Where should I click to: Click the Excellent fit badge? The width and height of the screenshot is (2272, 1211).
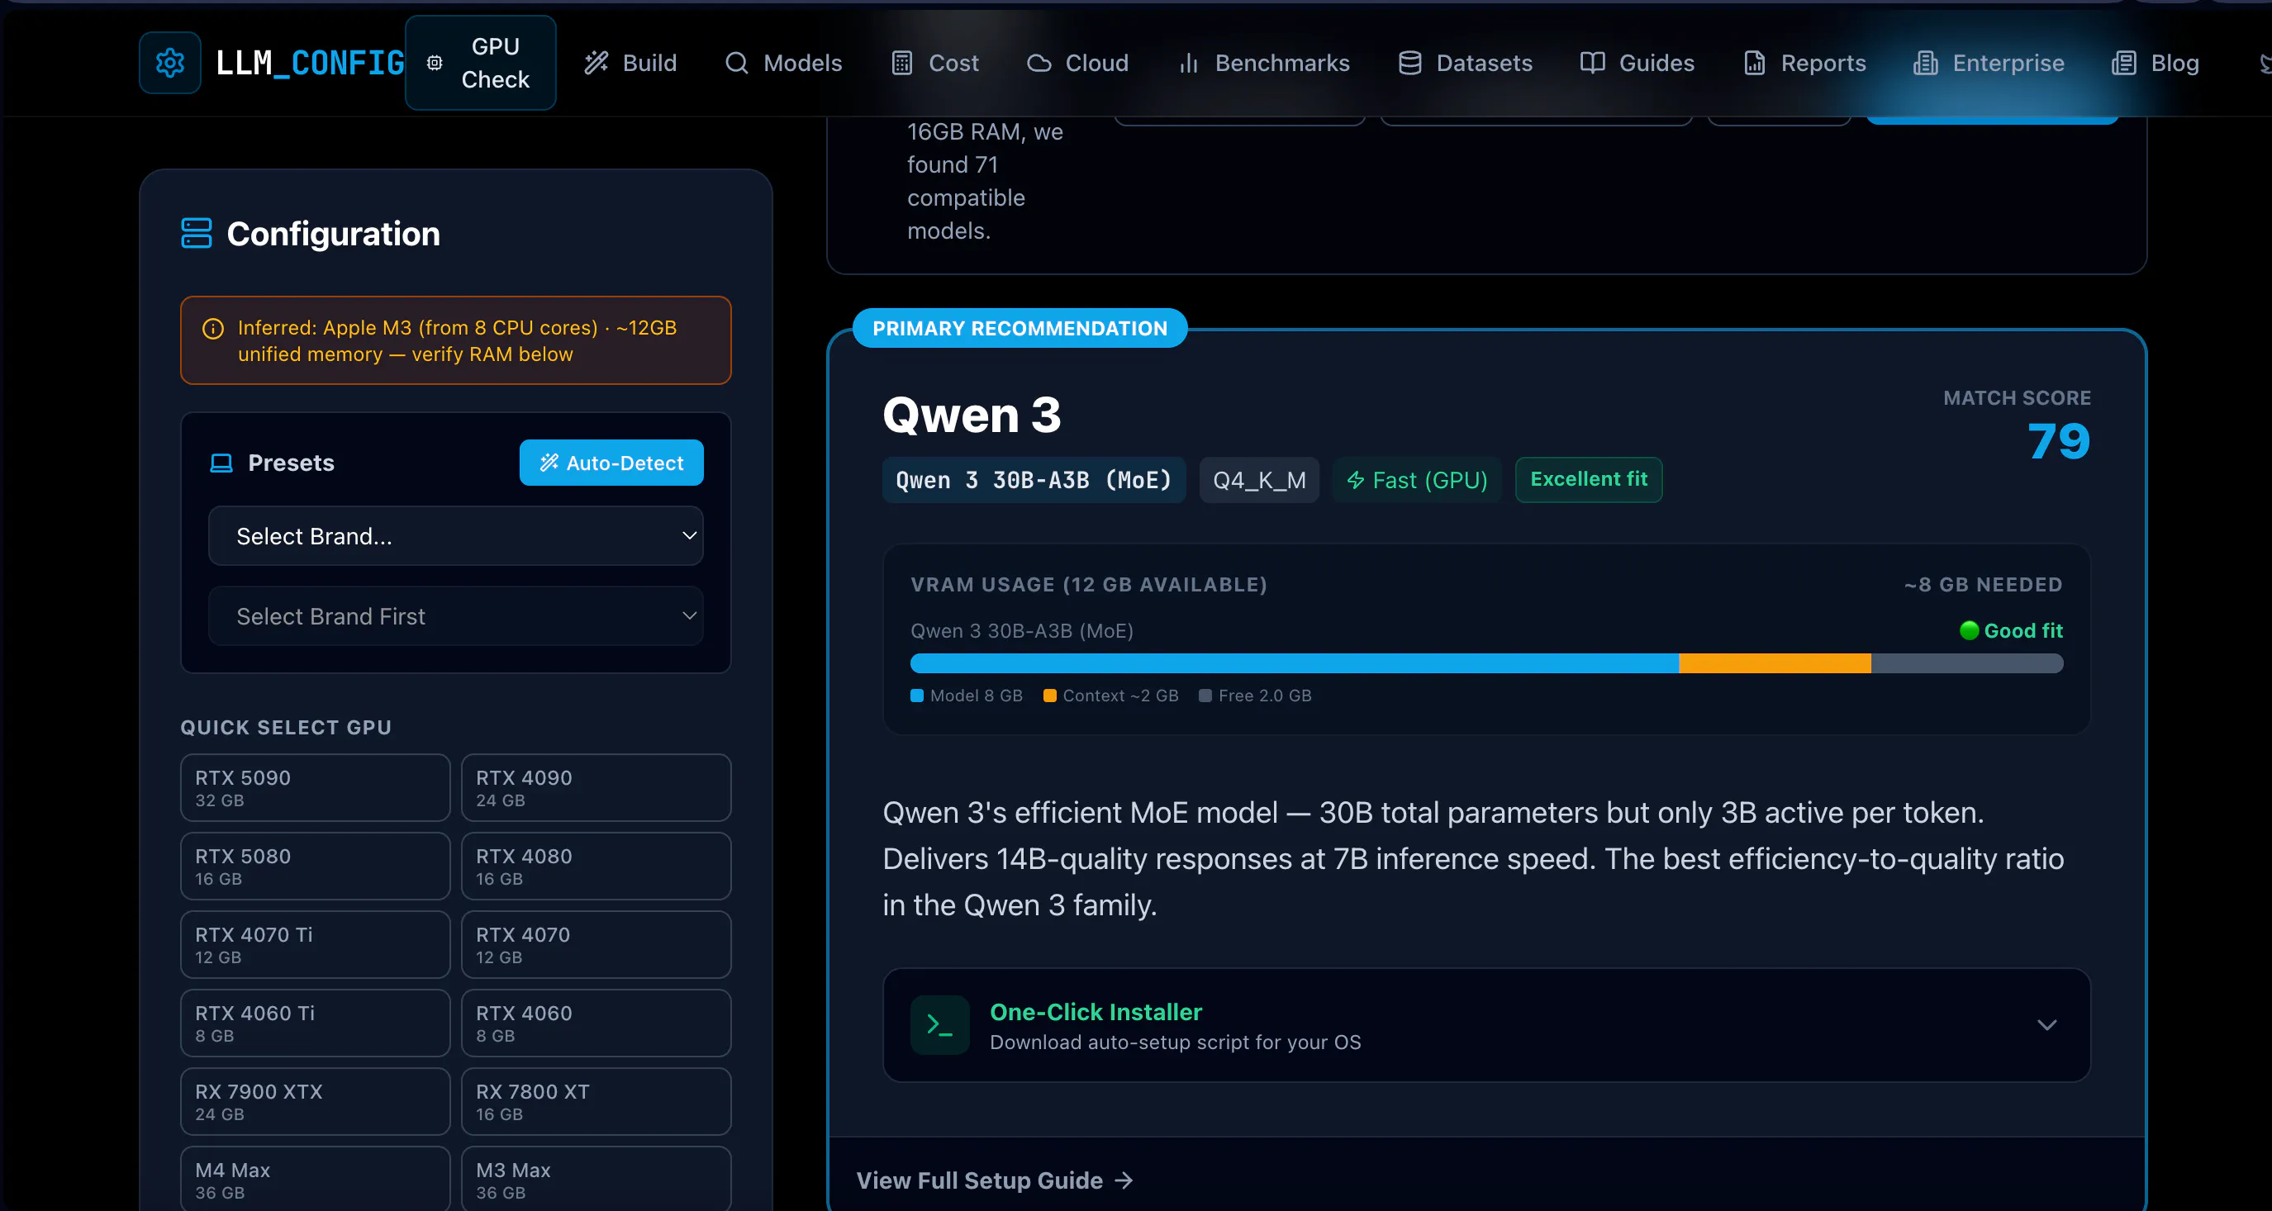pos(1589,480)
